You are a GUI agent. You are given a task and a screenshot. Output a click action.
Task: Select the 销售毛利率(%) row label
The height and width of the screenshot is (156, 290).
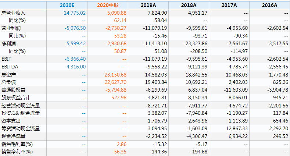(17, 144)
